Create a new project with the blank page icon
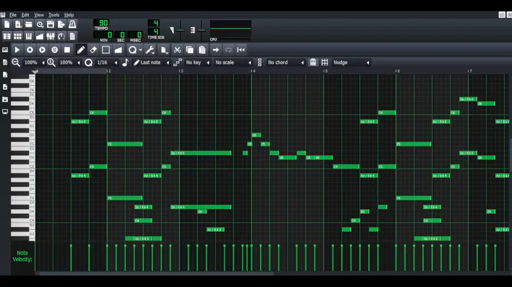 pyautogui.click(x=7, y=24)
